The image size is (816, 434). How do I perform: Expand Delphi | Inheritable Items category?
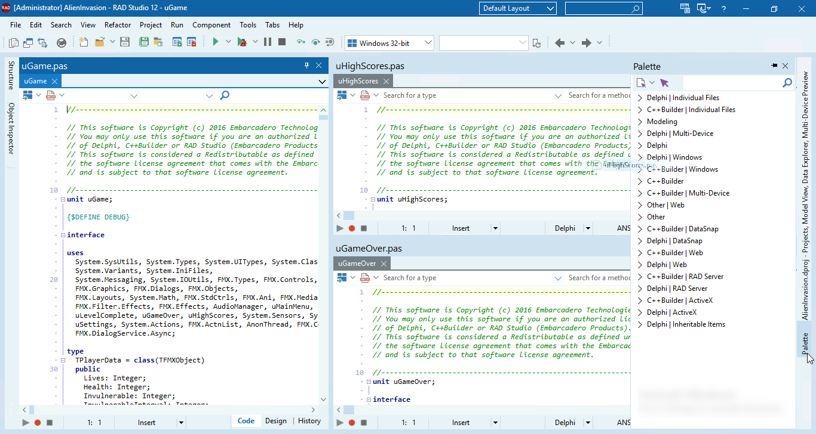point(640,324)
